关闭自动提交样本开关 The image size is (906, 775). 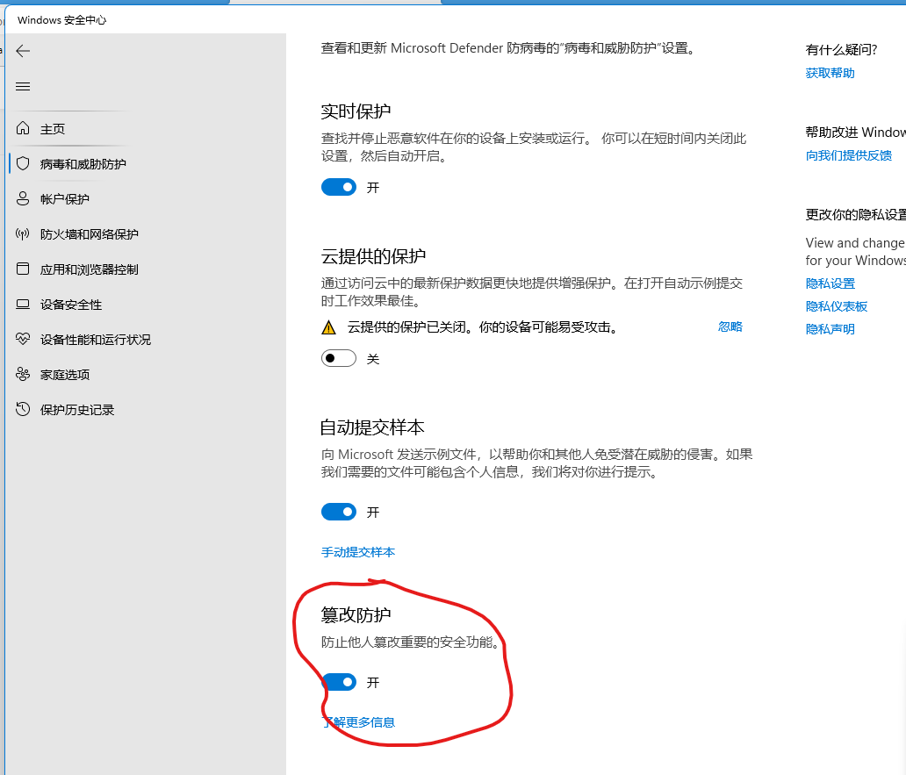click(339, 512)
